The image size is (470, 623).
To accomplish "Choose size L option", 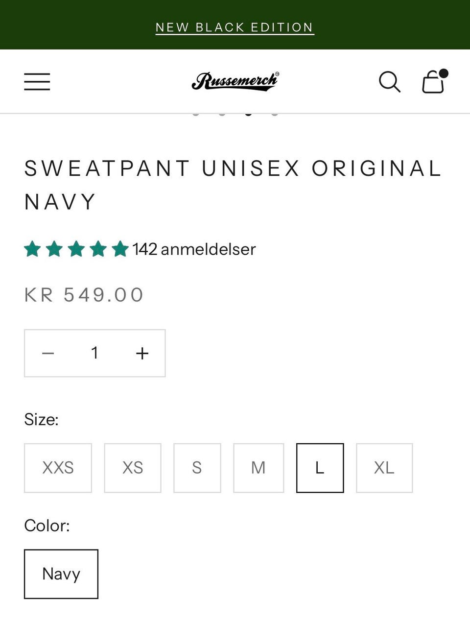I will pyautogui.click(x=320, y=468).
